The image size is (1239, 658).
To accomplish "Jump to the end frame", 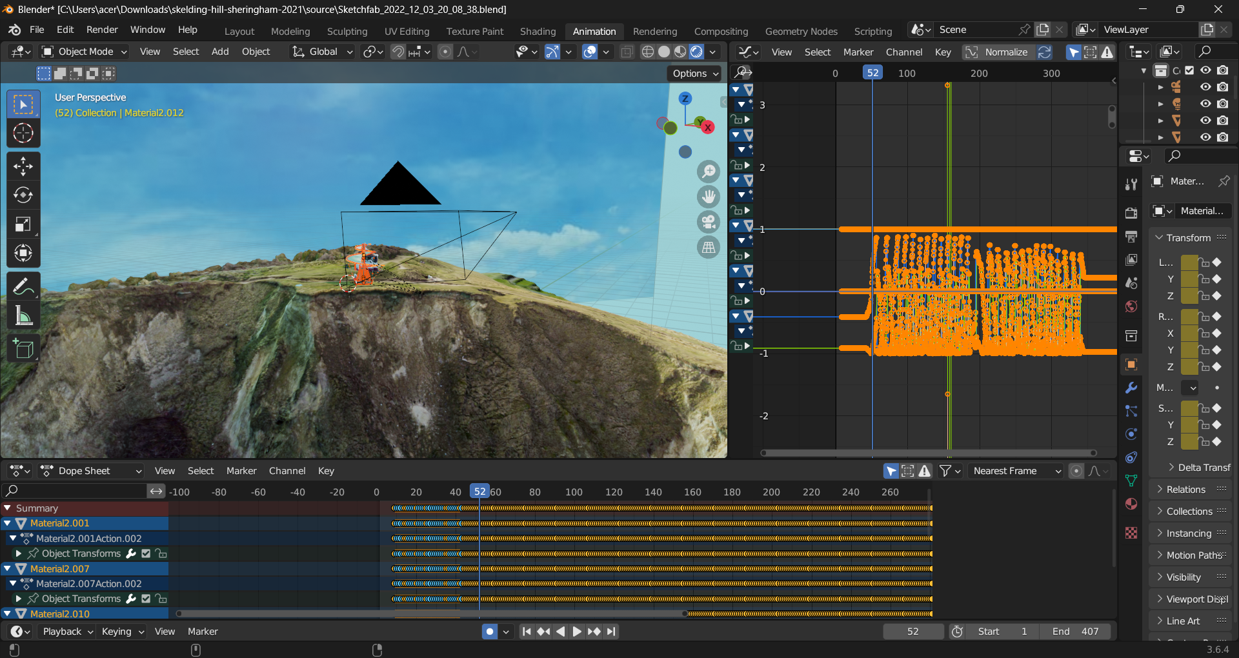I will (x=611, y=632).
